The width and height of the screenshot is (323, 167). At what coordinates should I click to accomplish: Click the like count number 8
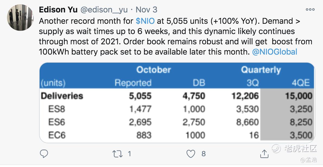click(x=204, y=154)
